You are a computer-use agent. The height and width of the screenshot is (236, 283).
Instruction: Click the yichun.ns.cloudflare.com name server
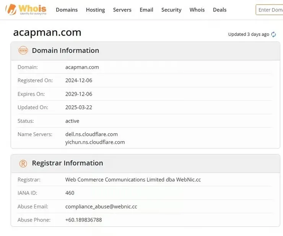pyautogui.click(x=95, y=142)
